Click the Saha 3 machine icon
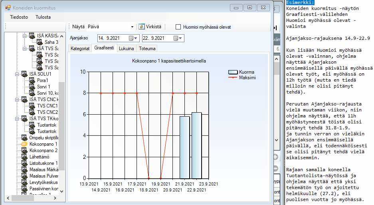This screenshot has width=374, height=205. 40,42
